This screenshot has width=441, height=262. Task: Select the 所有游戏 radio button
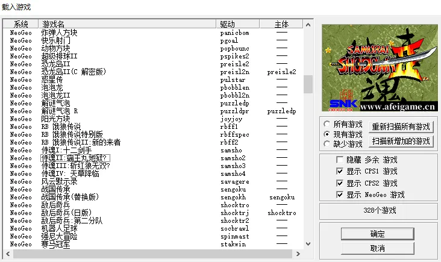[x=327, y=124]
